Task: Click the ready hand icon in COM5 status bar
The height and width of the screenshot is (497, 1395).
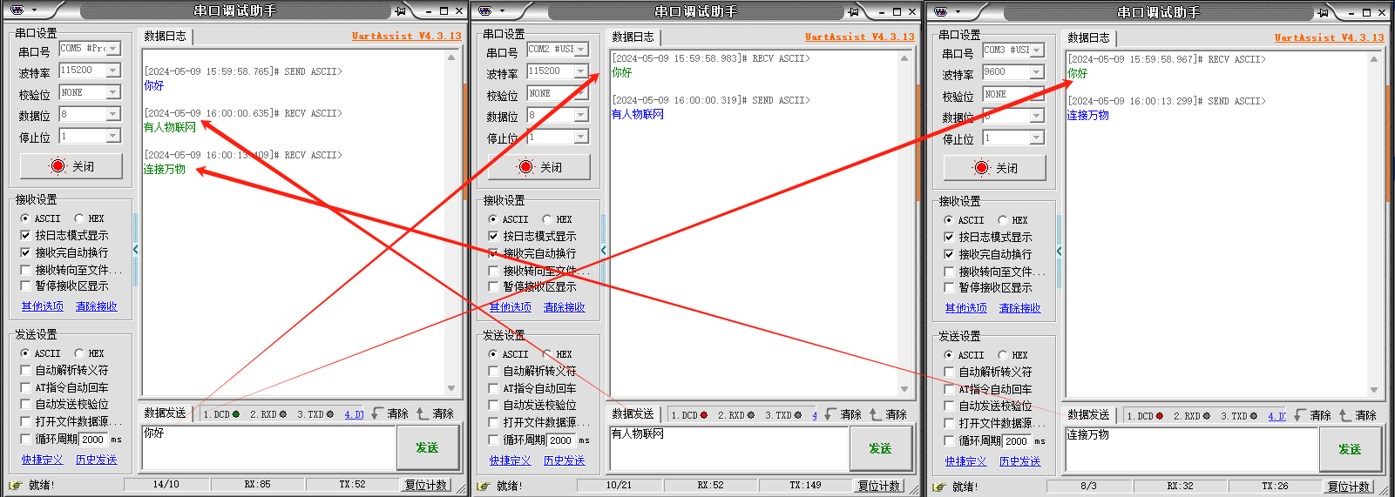Action: pyautogui.click(x=15, y=485)
